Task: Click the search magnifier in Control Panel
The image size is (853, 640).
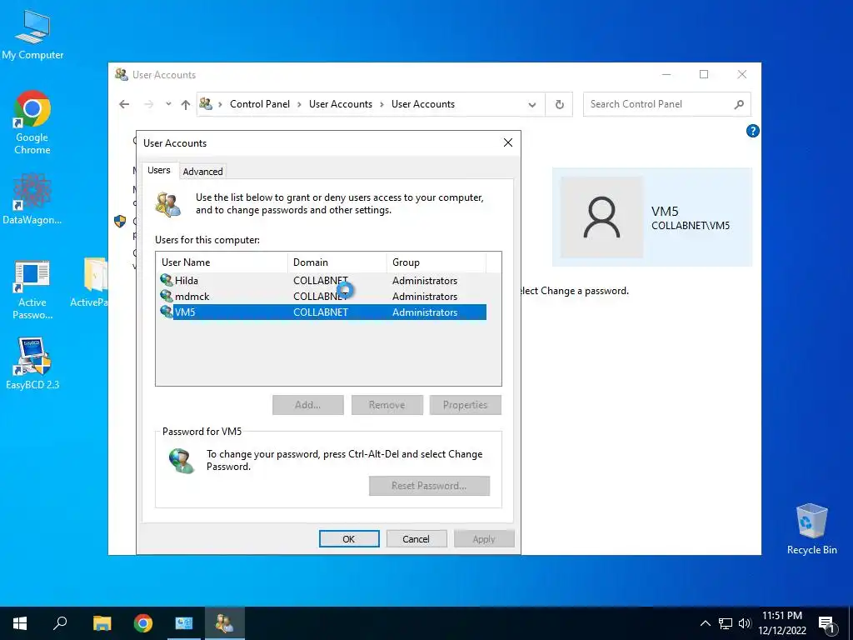Action: click(x=739, y=104)
